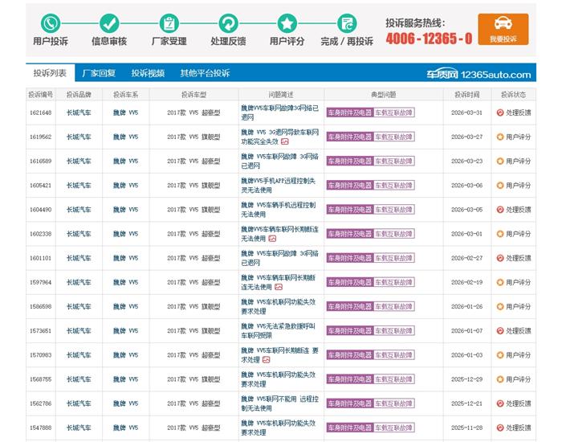This screenshot has width=562, height=442.
Task: Click 车身附件及电器 tag in row 1616589
Action: pos(349,162)
